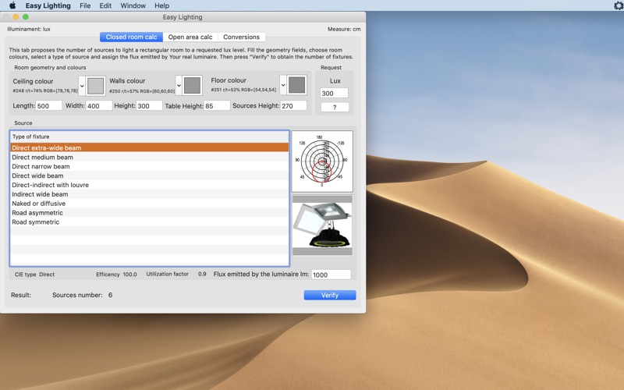
Task: Select Road asymmetric fixture
Action: (x=150, y=212)
